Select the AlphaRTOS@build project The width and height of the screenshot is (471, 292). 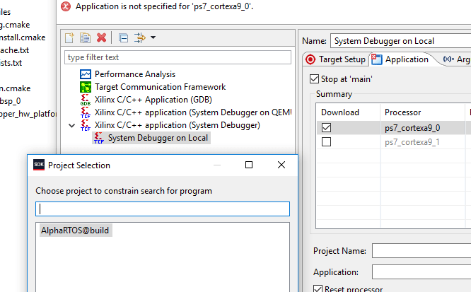point(75,230)
